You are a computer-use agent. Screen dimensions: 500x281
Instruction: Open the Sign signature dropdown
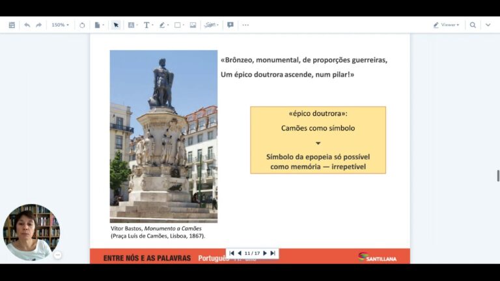(211, 25)
